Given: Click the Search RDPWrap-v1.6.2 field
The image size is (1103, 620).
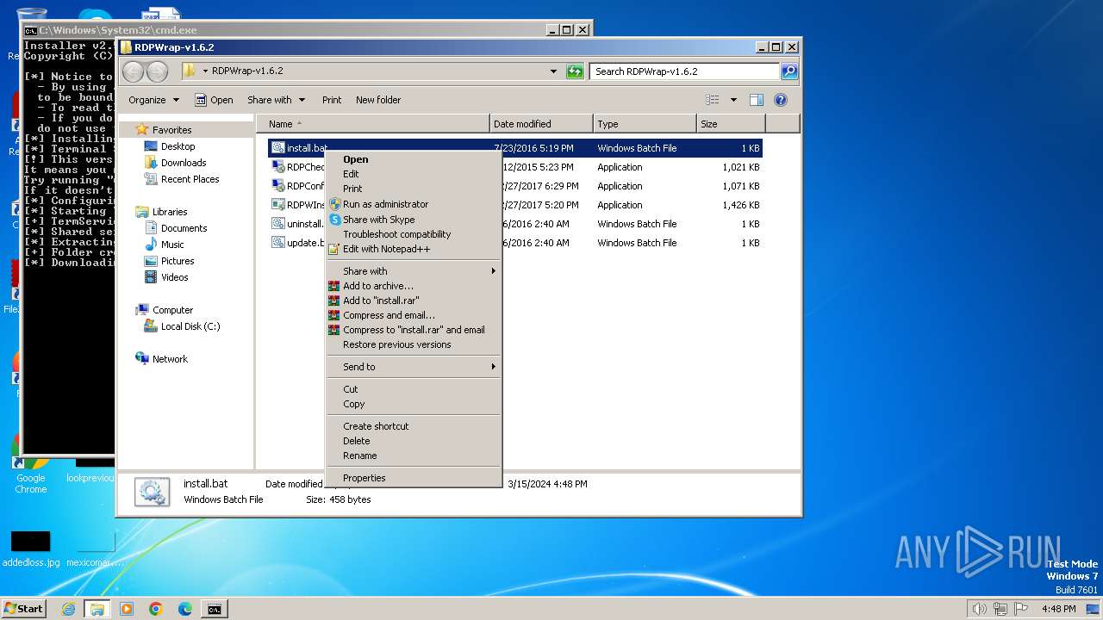Looking at the screenshot, I should tap(685, 71).
